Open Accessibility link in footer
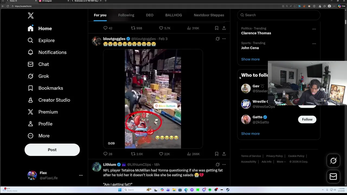 point(249,162)
